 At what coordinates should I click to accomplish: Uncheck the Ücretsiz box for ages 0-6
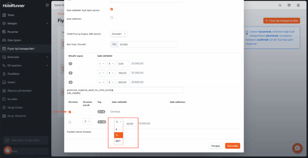[70, 112]
